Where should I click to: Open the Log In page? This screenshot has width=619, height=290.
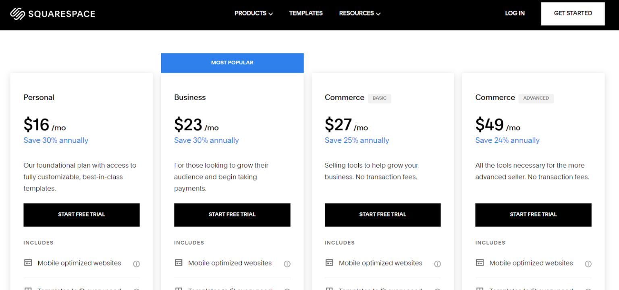click(515, 13)
